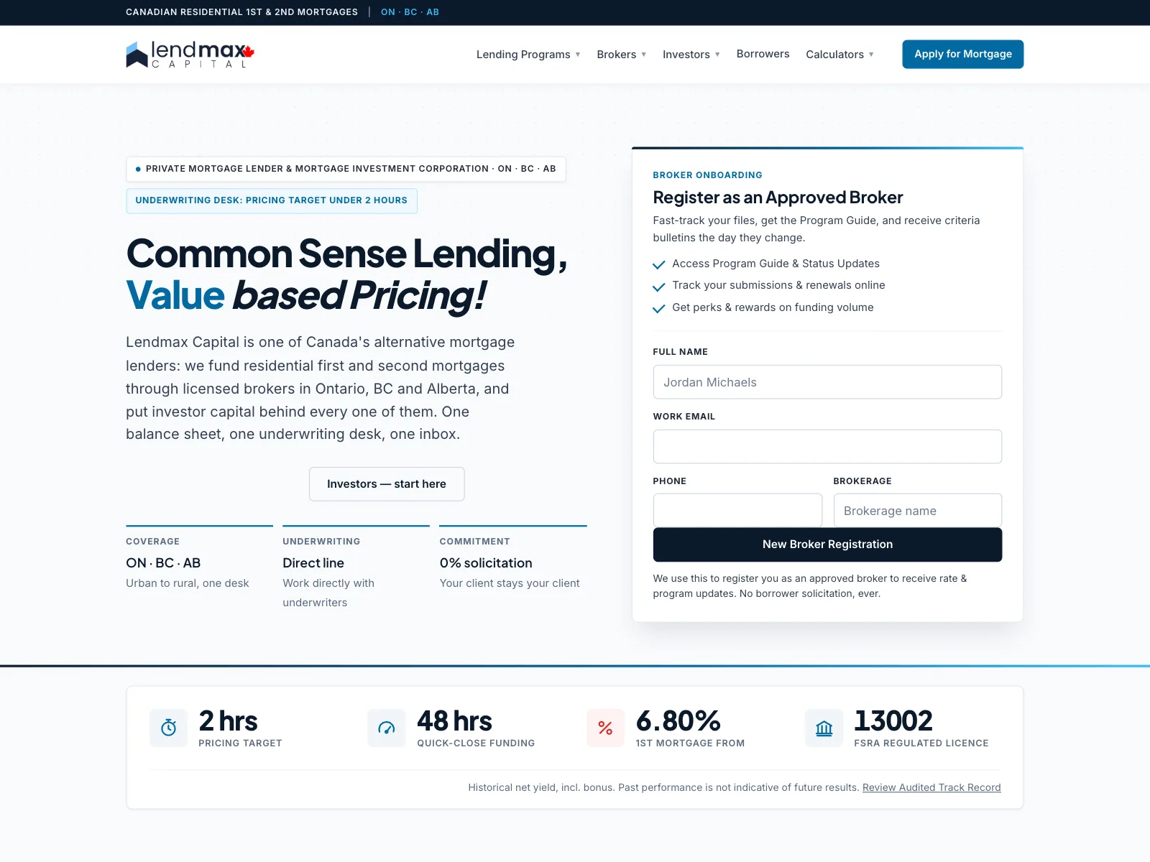
Task: Click checkmark next to Get perks & rewards
Action: pyautogui.click(x=658, y=308)
